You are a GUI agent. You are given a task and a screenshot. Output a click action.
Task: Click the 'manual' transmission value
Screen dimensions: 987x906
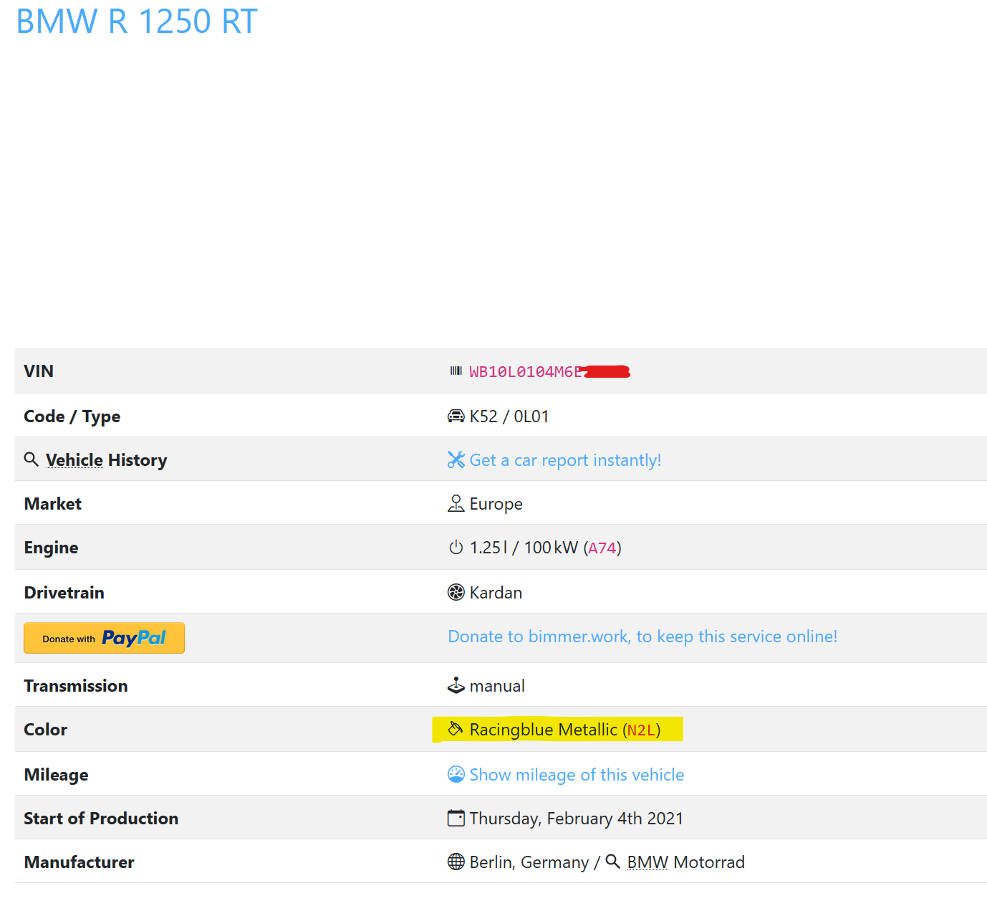(497, 686)
